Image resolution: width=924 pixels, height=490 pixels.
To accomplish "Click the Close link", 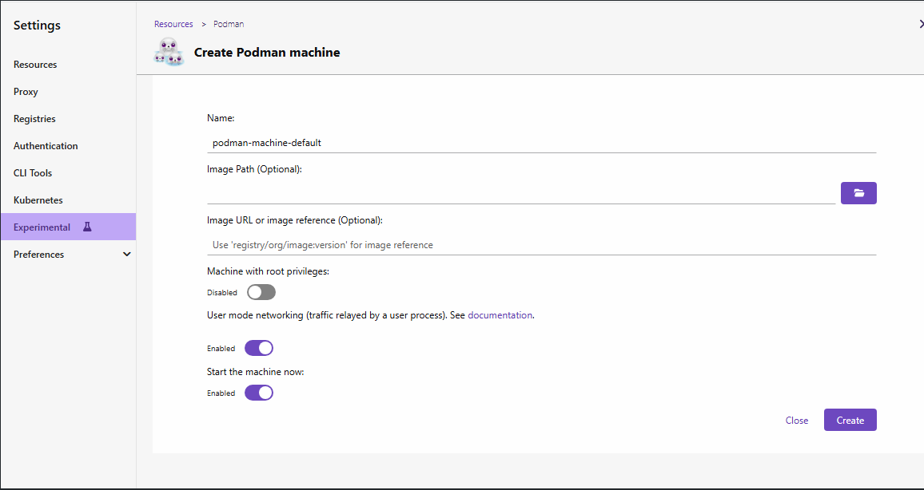I will click(797, 421).
